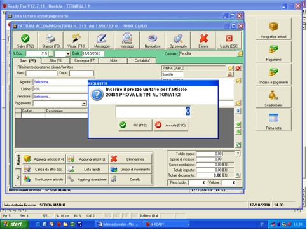Click the reference document Data field
This screenshot has height=230, width=307.
[x=81, y=73]
